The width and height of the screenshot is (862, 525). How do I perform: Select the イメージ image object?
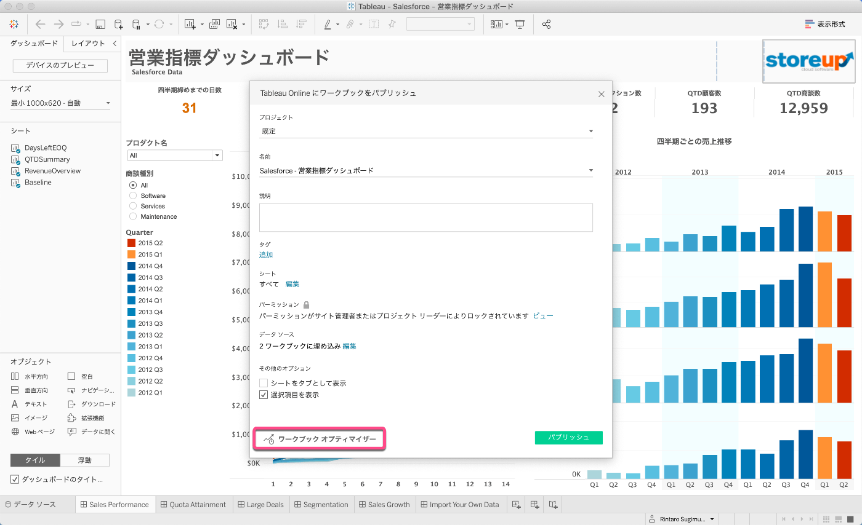(x=29, y=418)
